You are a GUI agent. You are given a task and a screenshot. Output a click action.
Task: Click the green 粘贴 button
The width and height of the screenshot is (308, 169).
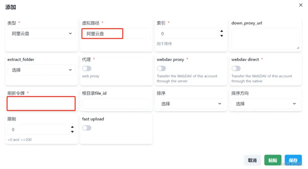(273, 160)
